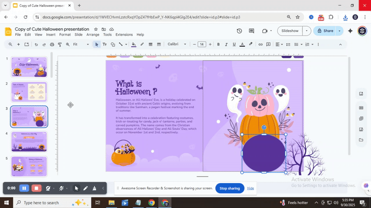Viewport: 371px width, 208px height.
Task: Select slide 4 thumbnail
Action: [x=29, y=141]
